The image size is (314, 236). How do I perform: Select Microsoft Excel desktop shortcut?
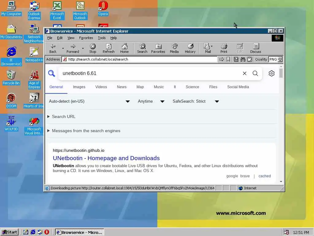click(x=57, y=10)
